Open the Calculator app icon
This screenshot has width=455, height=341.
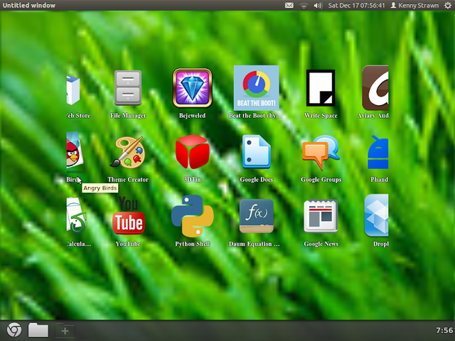tap(76, 216)
